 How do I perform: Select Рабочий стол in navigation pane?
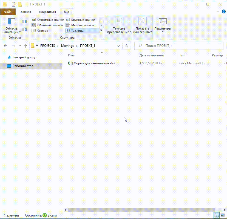(x=31, y=66)
